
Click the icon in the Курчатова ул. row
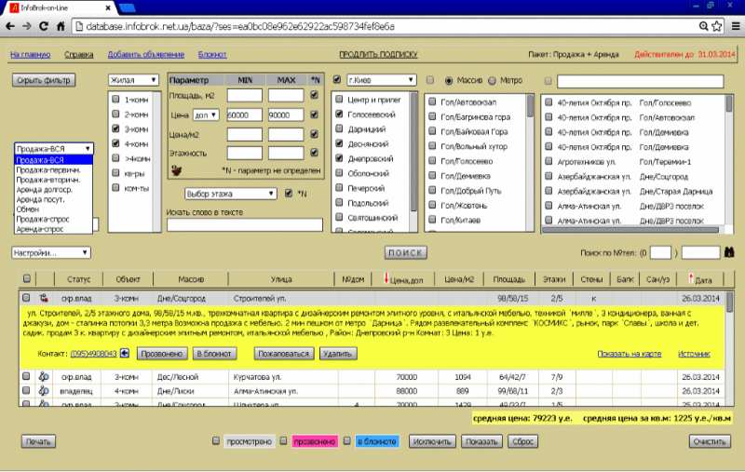[x=44, y=376]
